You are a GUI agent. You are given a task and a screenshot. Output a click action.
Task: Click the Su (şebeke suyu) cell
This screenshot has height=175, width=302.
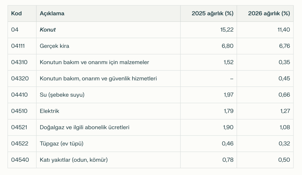[x=62, y=95]
